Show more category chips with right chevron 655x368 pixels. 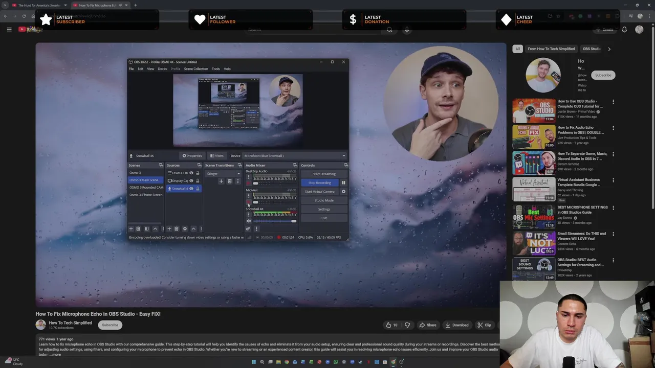coord(609,49)
